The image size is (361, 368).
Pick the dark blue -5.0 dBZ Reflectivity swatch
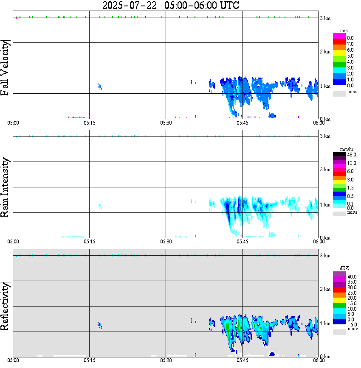(339, 322)
